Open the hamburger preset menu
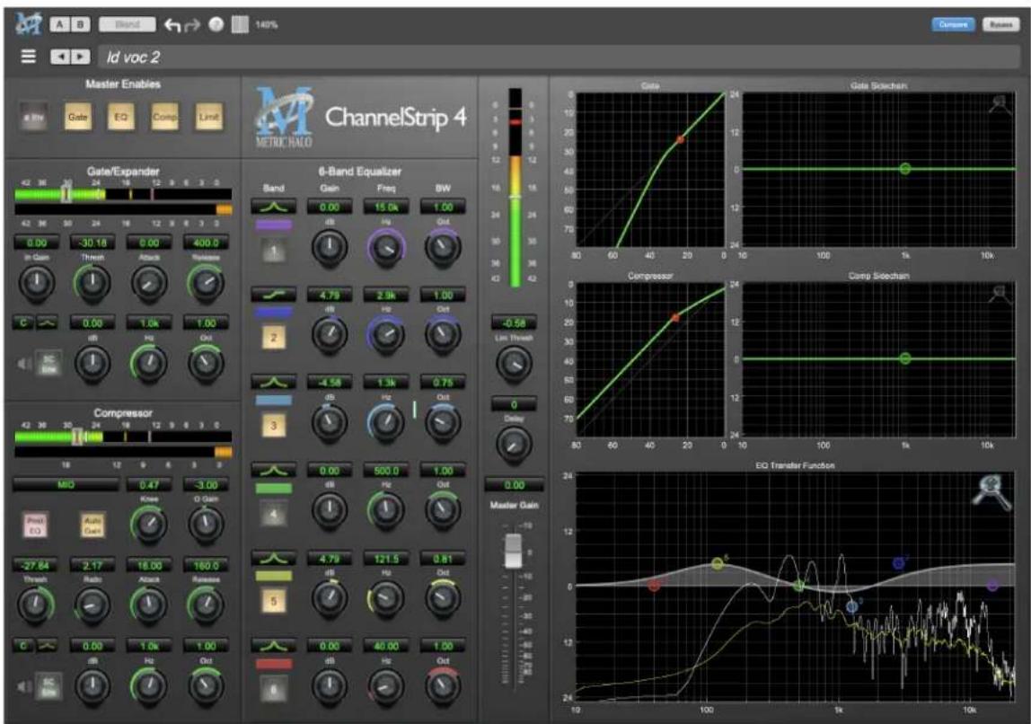This screenshot has height=724, width=1031. tap(28, 57)
